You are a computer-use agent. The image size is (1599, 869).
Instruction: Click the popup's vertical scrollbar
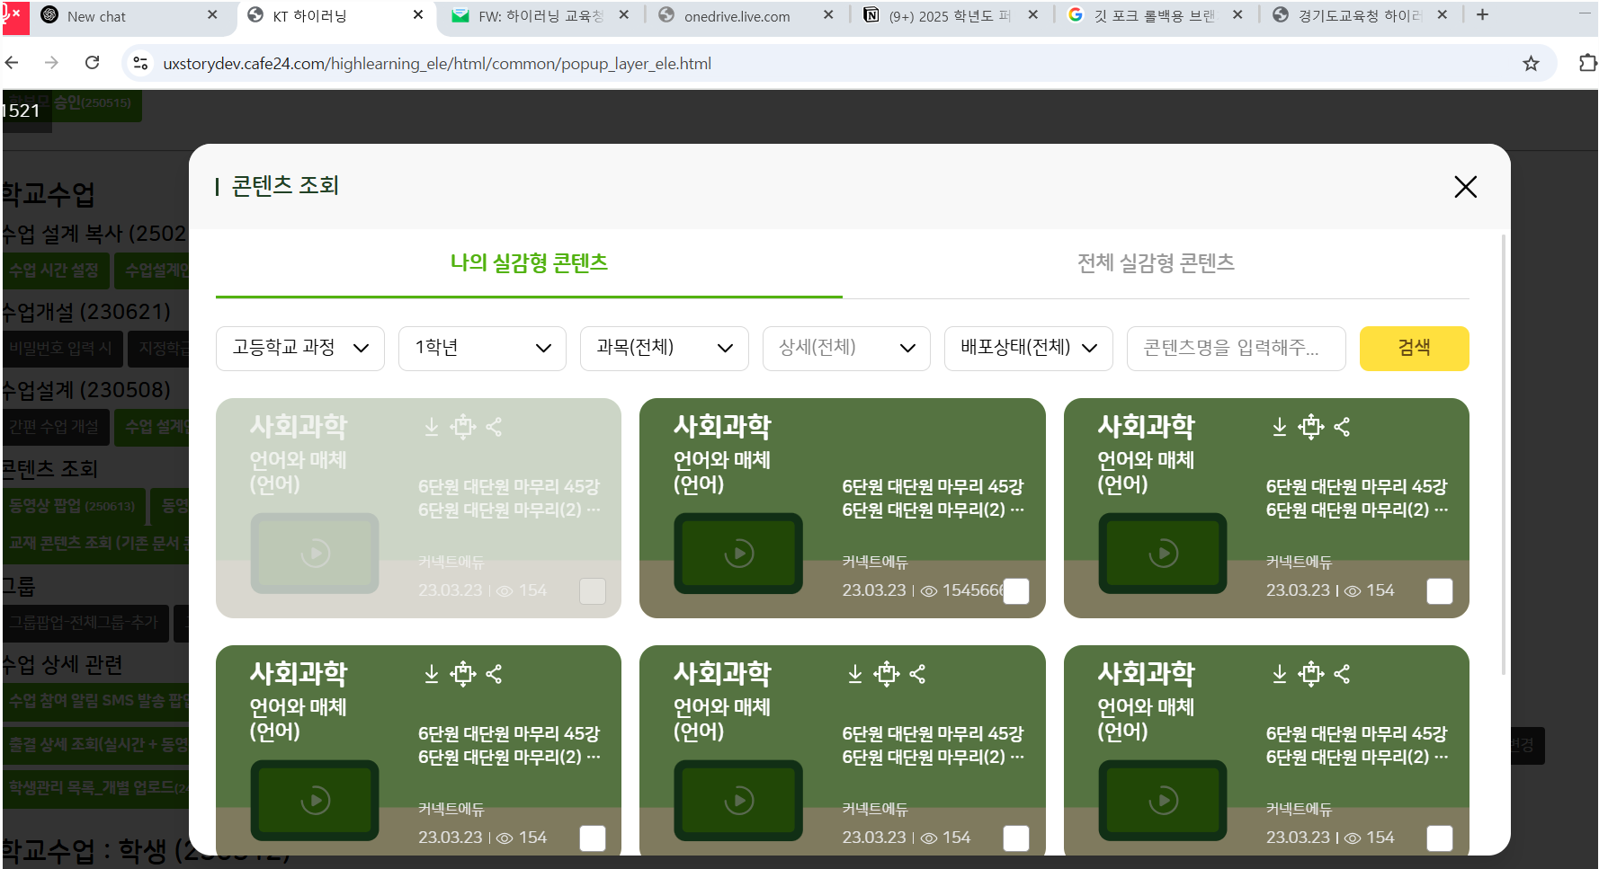[1503, 449]
